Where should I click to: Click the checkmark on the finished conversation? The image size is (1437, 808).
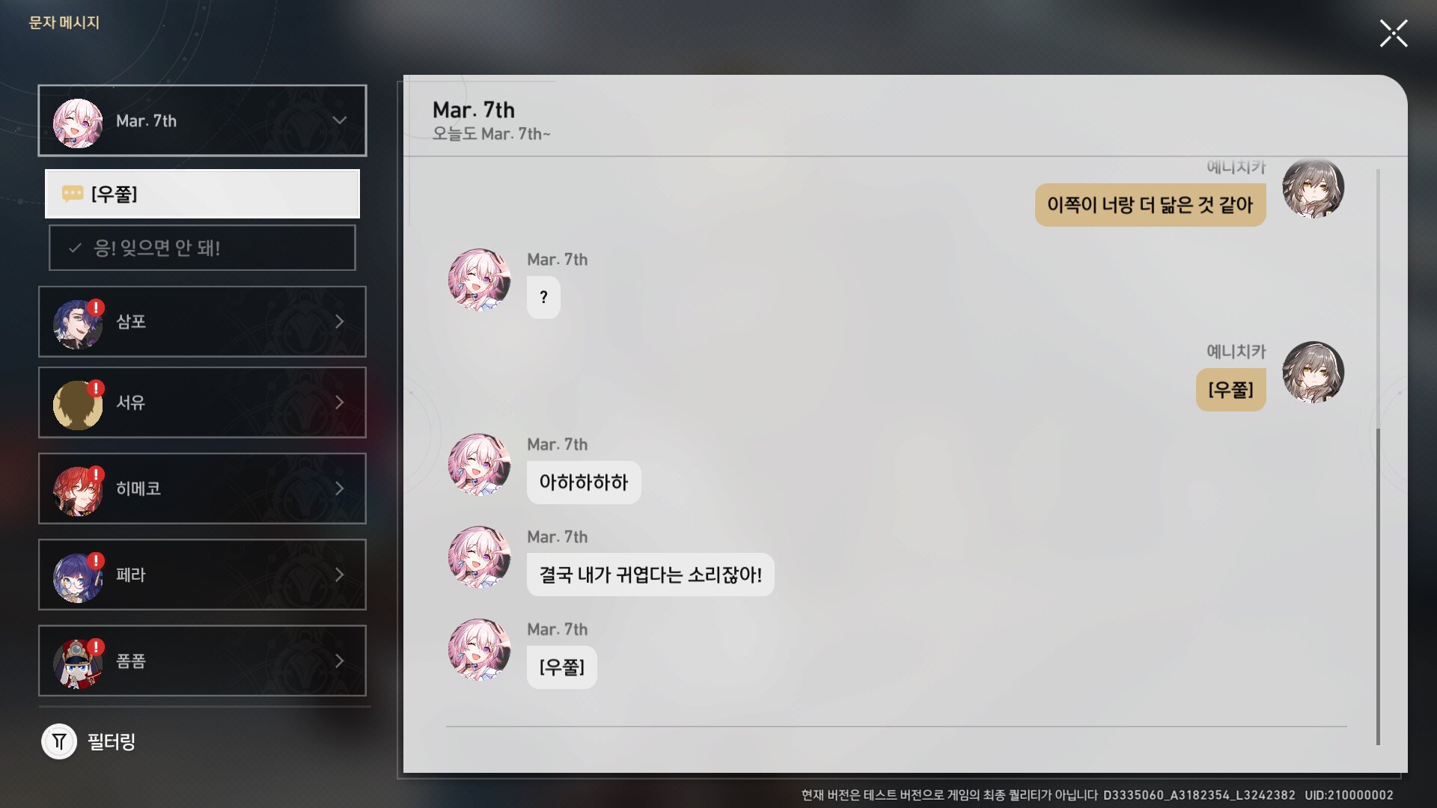[75, 248]
